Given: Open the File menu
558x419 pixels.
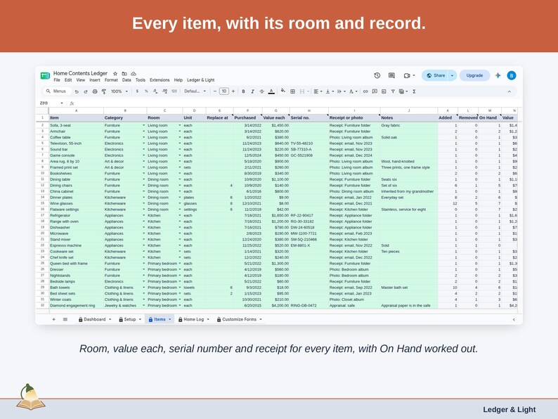Looking at the screenshot, I should tap(57, 80).
